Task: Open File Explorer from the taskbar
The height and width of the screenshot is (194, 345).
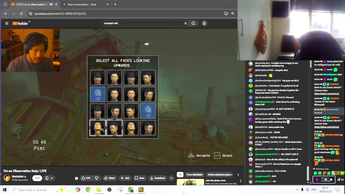Action: [x=99, y=190]
